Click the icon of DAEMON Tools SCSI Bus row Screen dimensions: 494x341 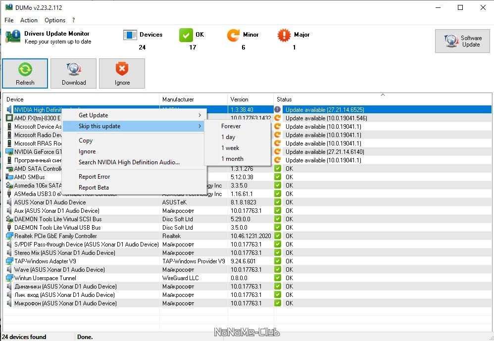(x=9, y=219)
